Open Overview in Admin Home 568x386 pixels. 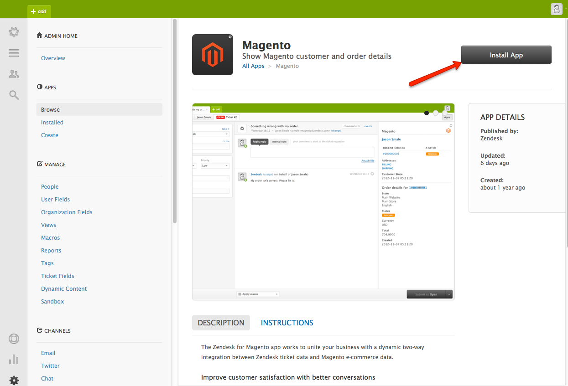click(x=53, y=58)
